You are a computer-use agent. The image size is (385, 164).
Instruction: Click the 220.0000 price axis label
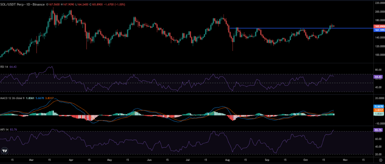pos(380,3)
